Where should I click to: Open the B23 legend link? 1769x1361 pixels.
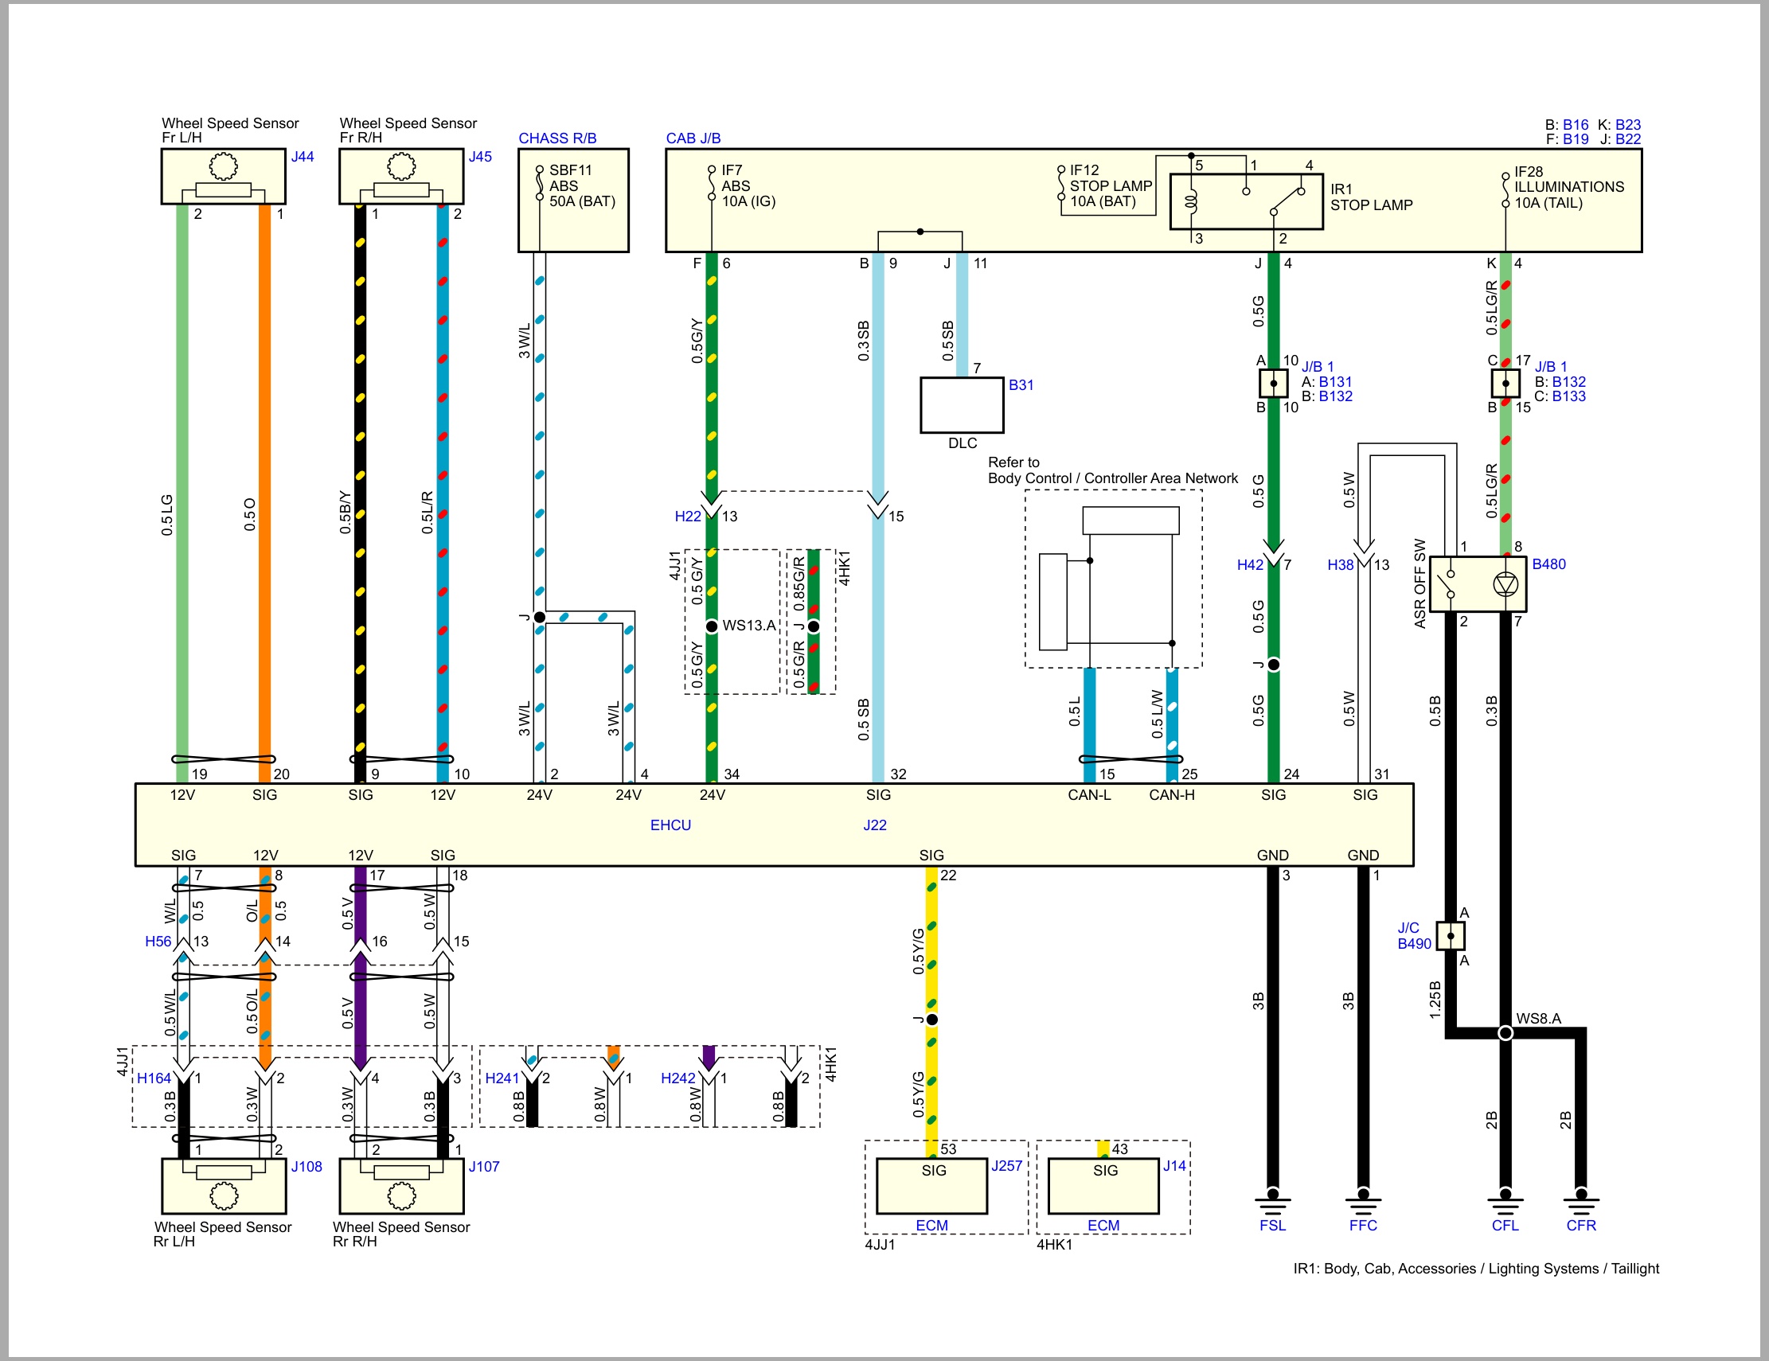1628,125
